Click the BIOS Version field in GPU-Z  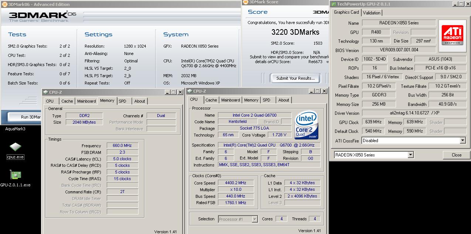[x=399, y=50]
